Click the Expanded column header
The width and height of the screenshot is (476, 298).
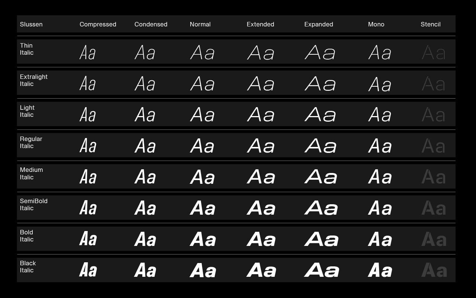click(x=318, y=24)
